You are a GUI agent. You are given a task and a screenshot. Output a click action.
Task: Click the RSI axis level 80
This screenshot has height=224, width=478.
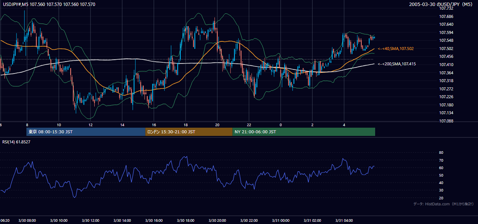(441, 153)
